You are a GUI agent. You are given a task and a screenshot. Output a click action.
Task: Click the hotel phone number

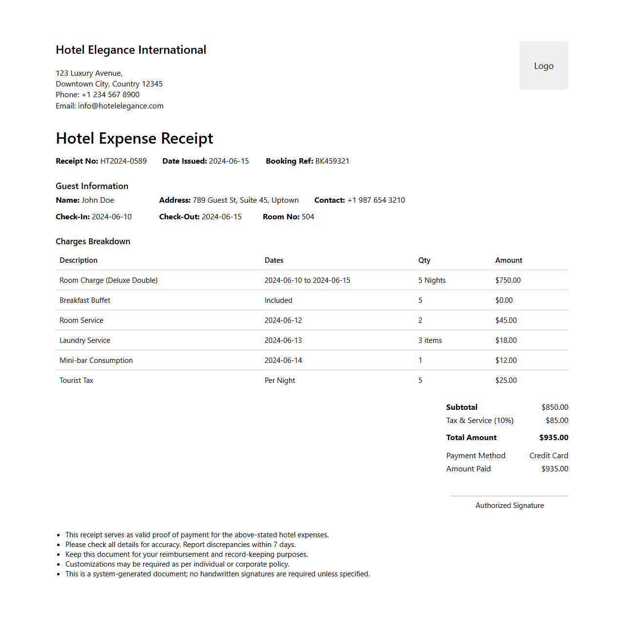[x=110, y=95]
